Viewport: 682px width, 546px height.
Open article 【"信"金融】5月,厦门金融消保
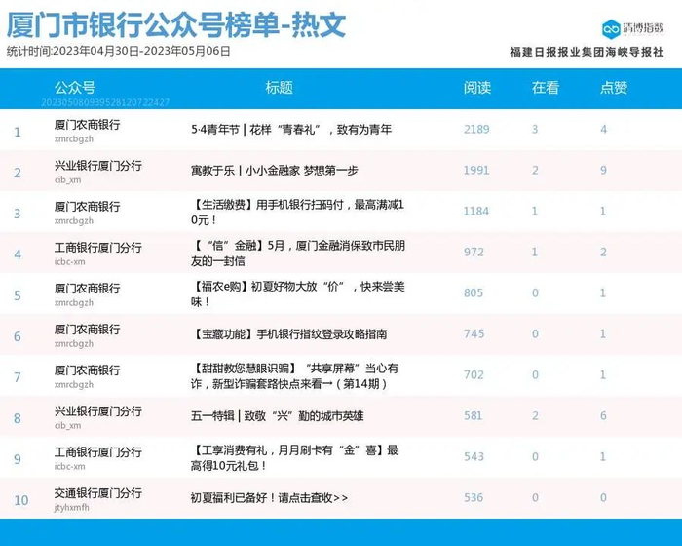click(x=297, y=253)
